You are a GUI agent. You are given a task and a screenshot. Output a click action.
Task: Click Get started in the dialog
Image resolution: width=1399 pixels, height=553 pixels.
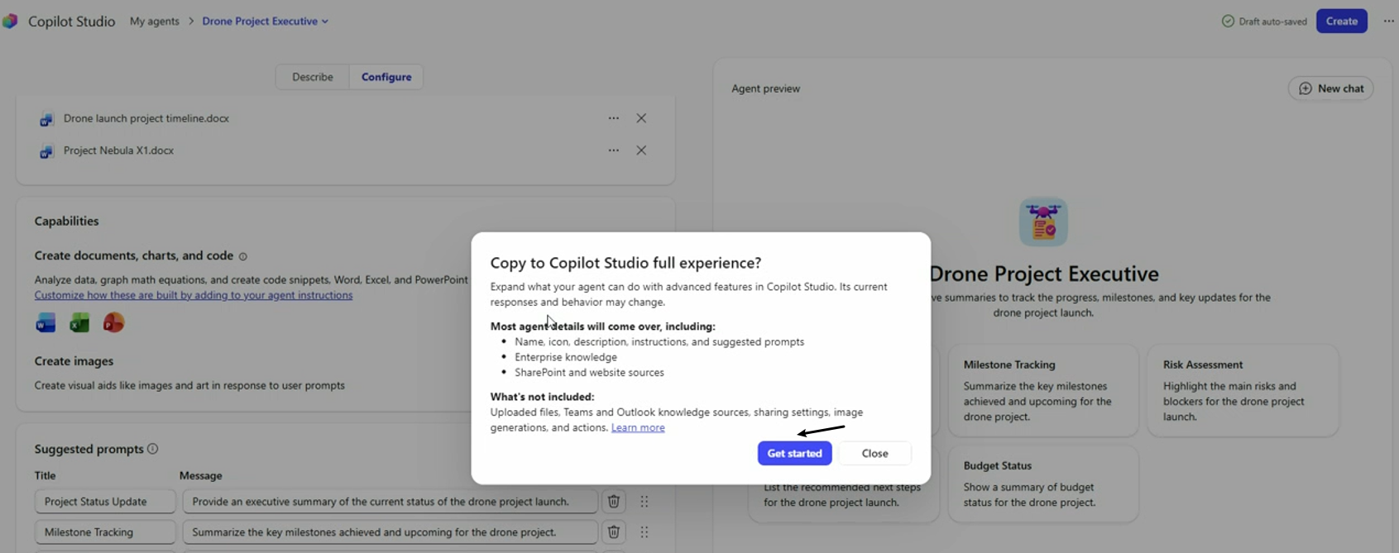point(794,453)
